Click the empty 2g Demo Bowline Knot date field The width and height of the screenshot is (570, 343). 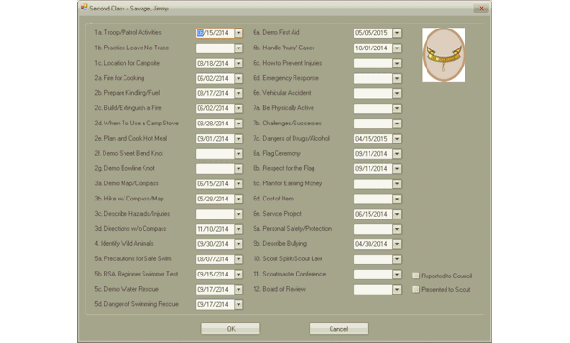pos(215,169)
